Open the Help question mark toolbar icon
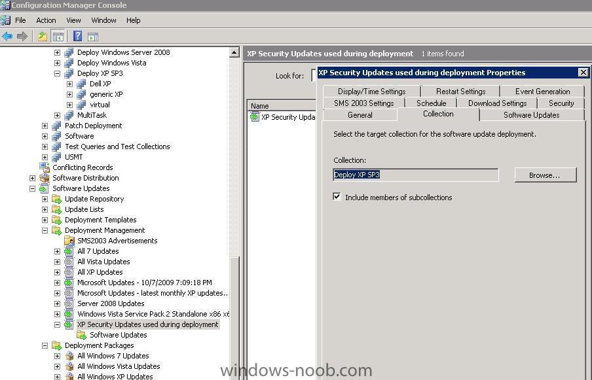The width and height of the screenshot is (592, 380). pos(77,36)
